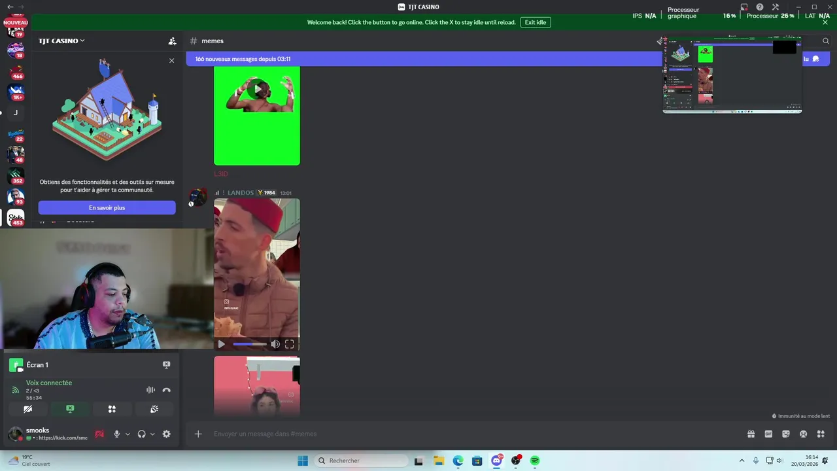This screenshot has width=837, height=471.
Task: Open the soundboard button
Action: coord(154,409)
